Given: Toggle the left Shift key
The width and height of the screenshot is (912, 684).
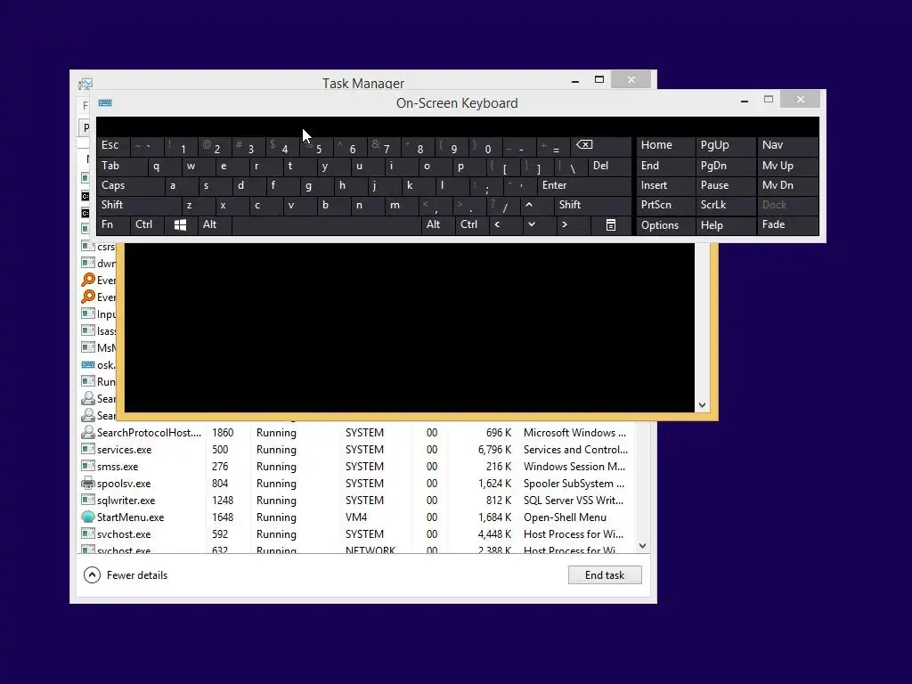Looking at the screenshot, I should 139,205.
